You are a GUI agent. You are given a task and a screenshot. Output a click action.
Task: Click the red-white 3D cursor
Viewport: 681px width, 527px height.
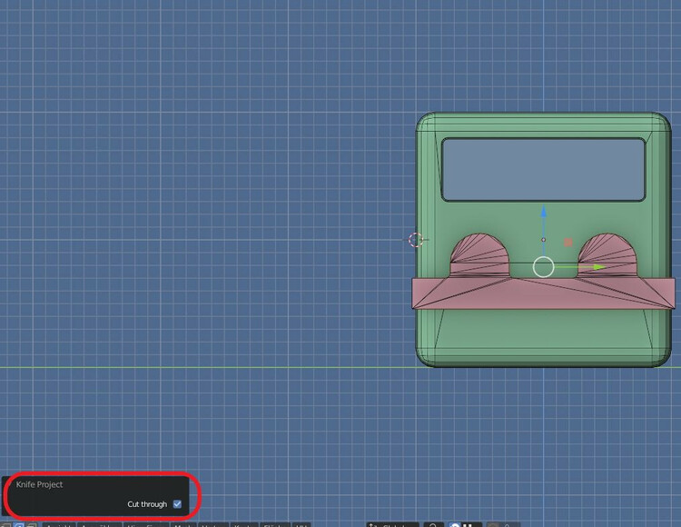415,240
